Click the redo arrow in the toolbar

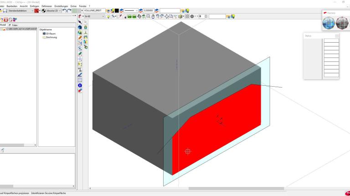tap(69, 10)
